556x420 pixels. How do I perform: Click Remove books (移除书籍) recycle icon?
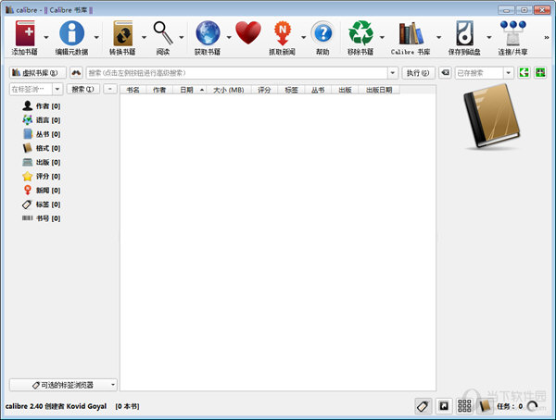[x=360, y=33]
